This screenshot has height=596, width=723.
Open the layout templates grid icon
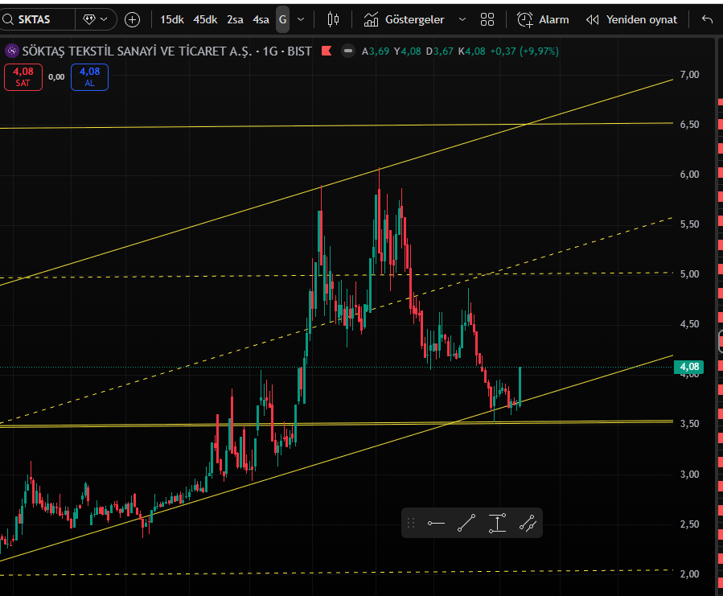(487, 19)
